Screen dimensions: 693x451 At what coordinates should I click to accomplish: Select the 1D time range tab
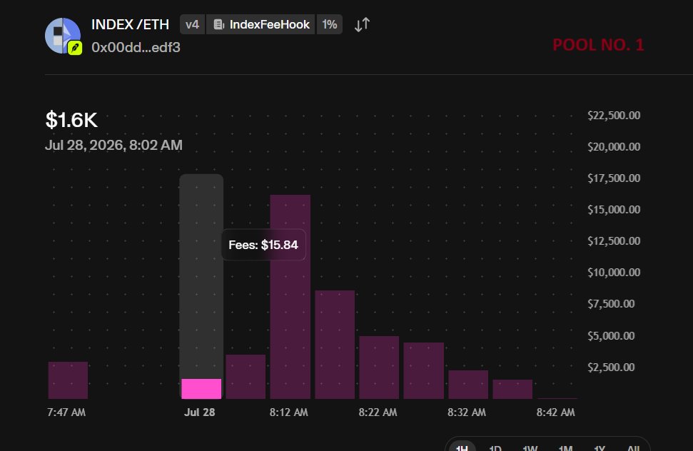[x=495, y=448]
